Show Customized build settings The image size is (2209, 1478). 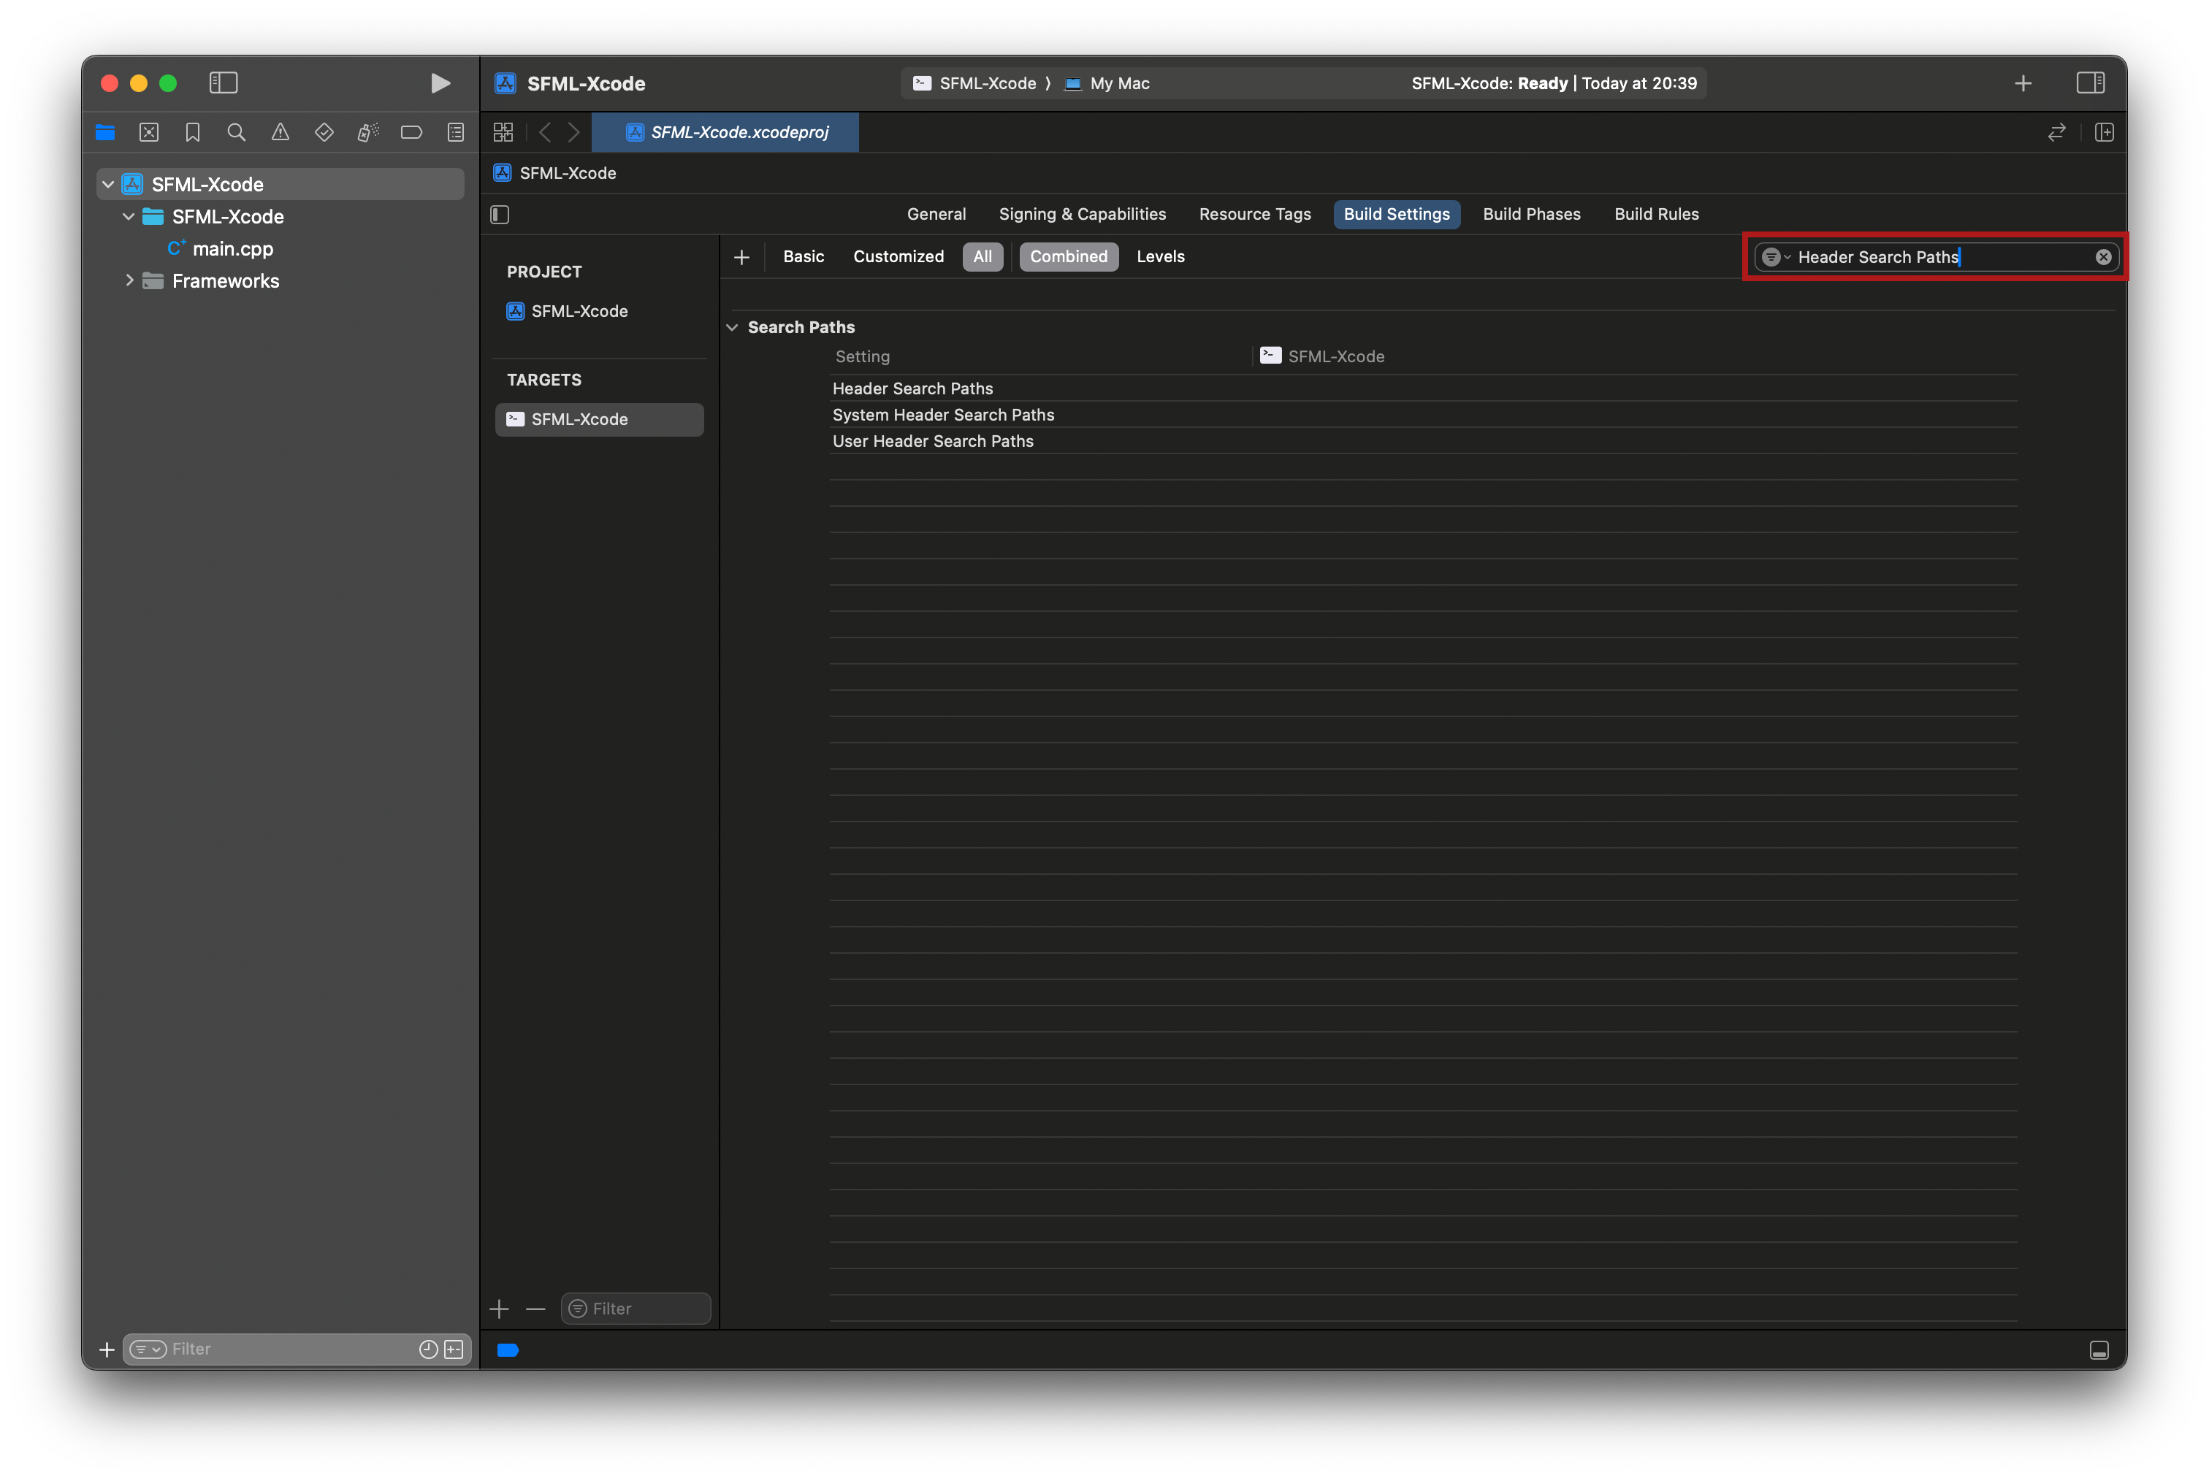tap(898, 256)
